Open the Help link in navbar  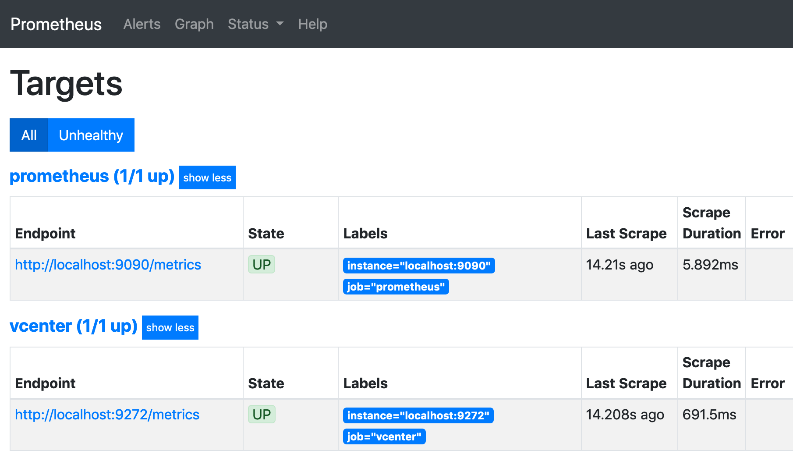312,24
